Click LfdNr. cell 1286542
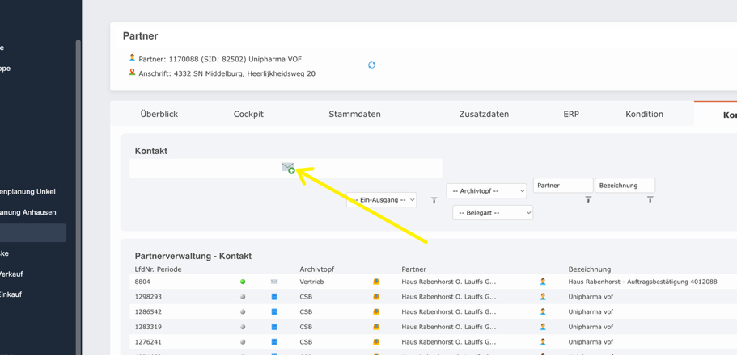 coord(148,312)
